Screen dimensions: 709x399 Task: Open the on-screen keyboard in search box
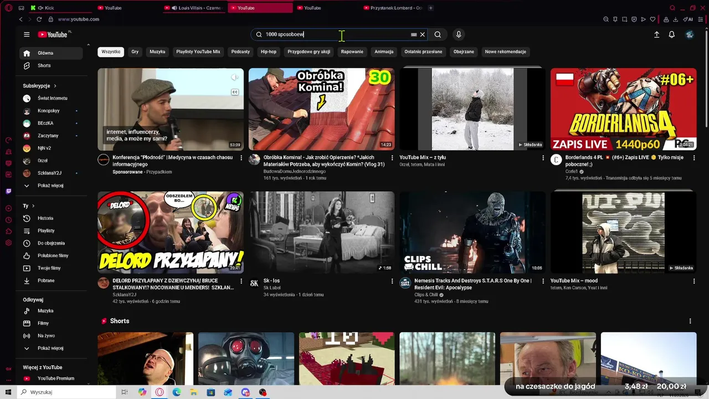coord(414,34)
